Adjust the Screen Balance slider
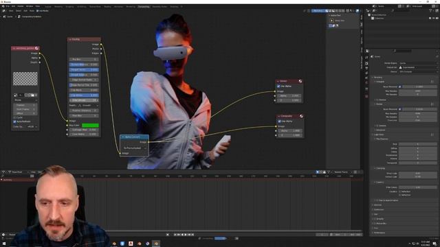440x247 pixels. point(84,64)
